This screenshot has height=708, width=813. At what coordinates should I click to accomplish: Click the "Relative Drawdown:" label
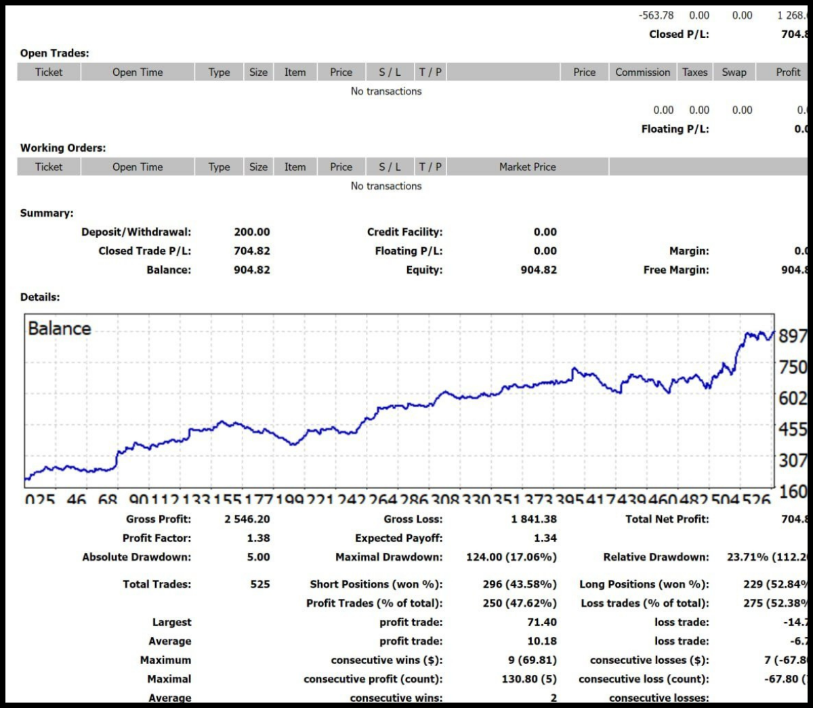[x=656, y=557]
